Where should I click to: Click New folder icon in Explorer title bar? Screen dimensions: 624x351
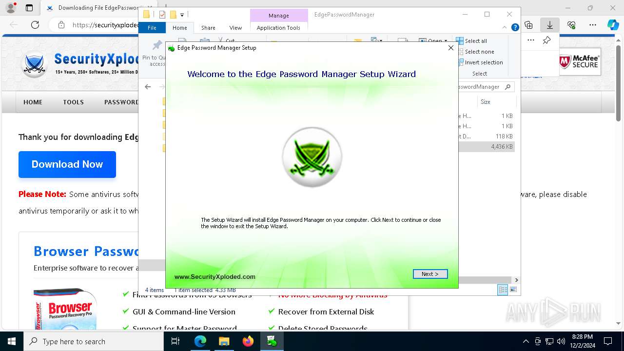click(173, 15)
